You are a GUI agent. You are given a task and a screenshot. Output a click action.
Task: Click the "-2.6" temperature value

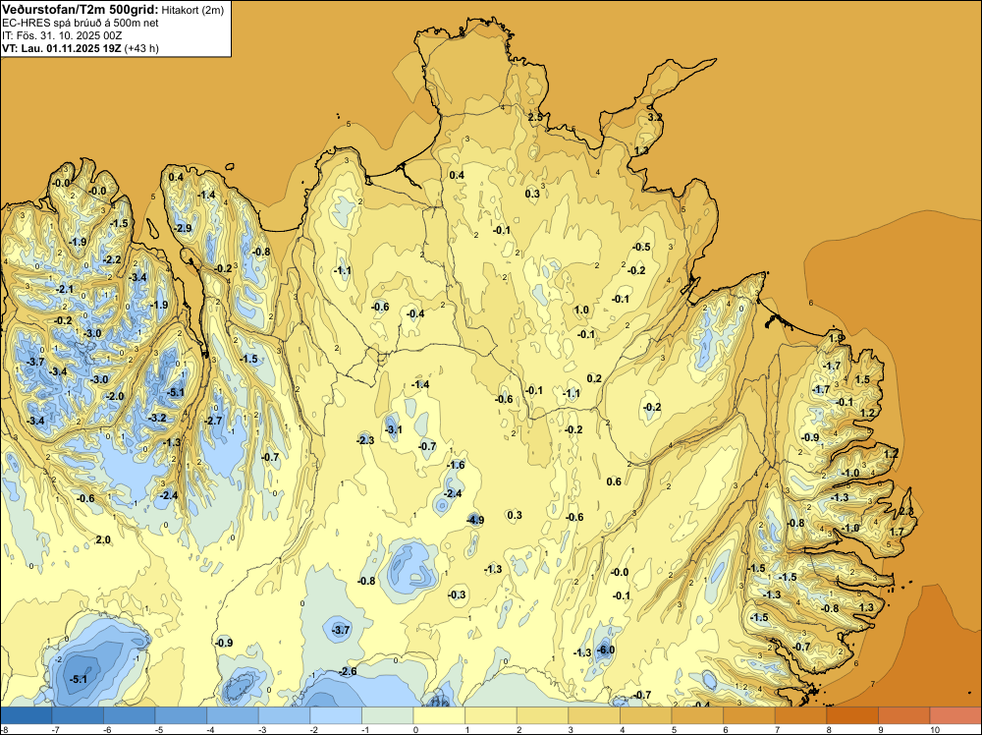[348, 671]
